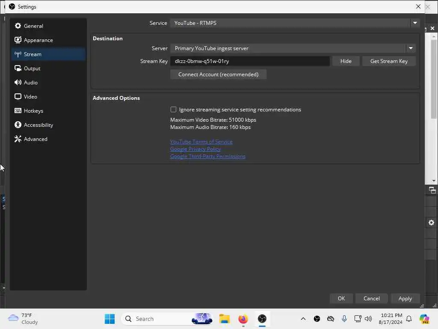Viewport: 438px width, 329px height.
Task: Click Connect Account (recommended)
Action: pyautogui.click(x=218, y=75)
